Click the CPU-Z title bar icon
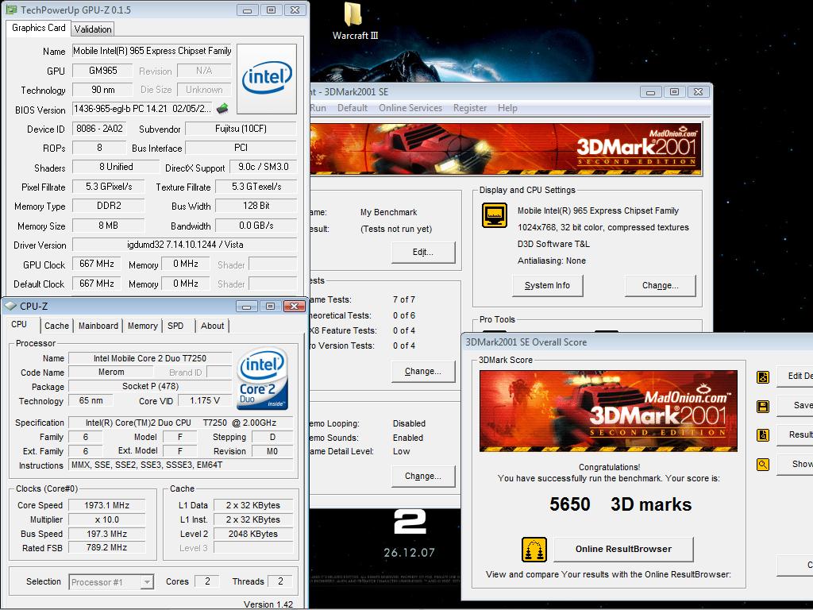This screenshot has width=813, height=610. (10, 306)
